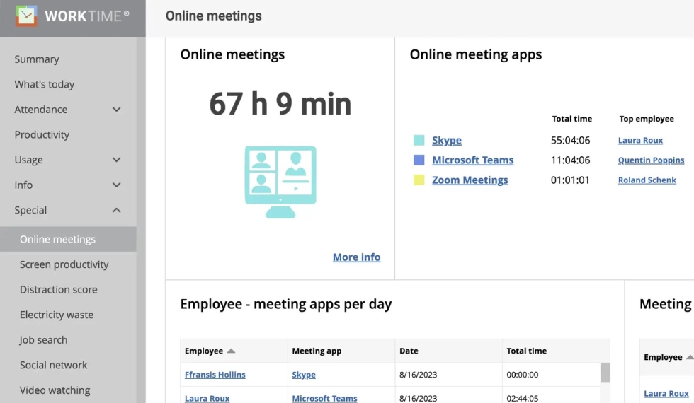The width and height of the screenshot is (694, 403).
Task: Open Screen productivity report
Action: (x=64, y=264)
